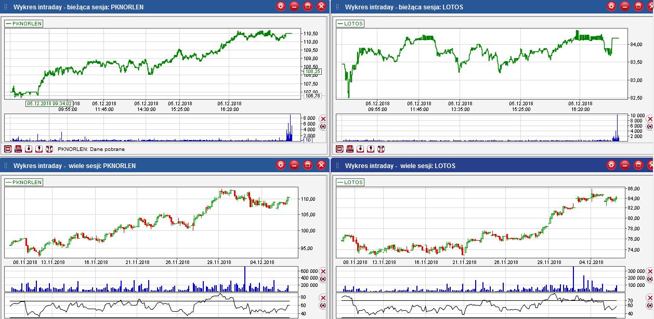
Task: Click LOTOS legend label in wiele sesji chart
Action: [350, 182]
